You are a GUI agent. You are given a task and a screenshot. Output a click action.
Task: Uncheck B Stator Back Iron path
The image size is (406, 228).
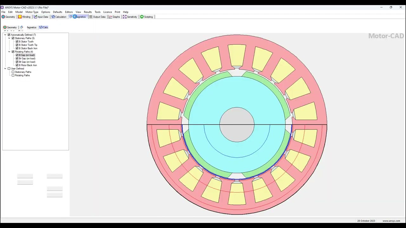(x=17, y=48)
